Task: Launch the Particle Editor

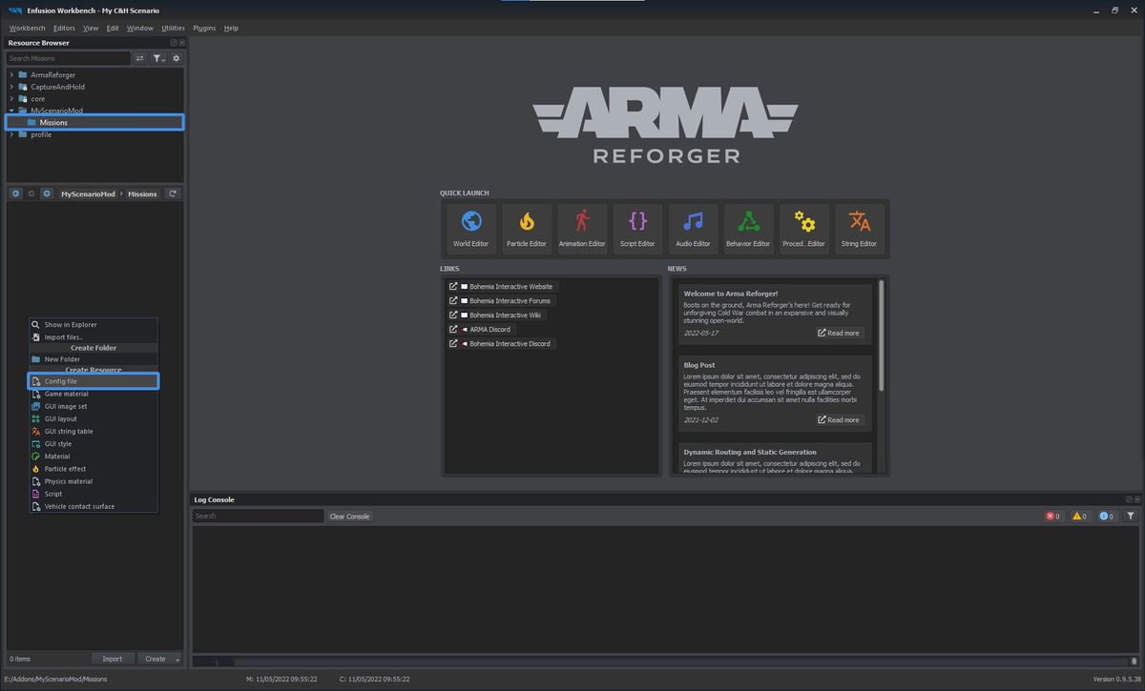Action: coord(526,228)
